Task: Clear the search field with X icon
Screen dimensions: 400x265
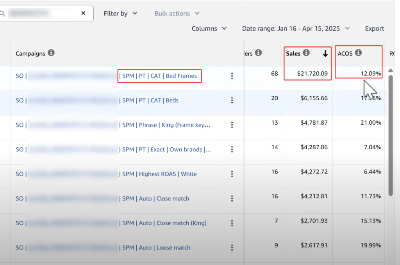Action: pos(83,13)
